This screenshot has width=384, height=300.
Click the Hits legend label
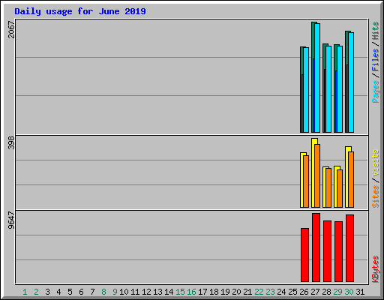coord(375,31)
